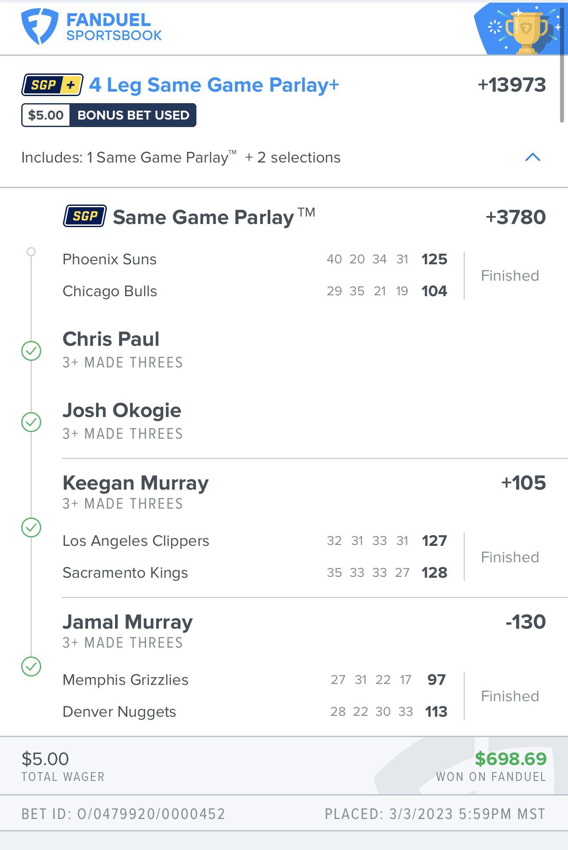Click the Includes 1 Same Game Parlay row
568x850 pixels.
(181, 158)
